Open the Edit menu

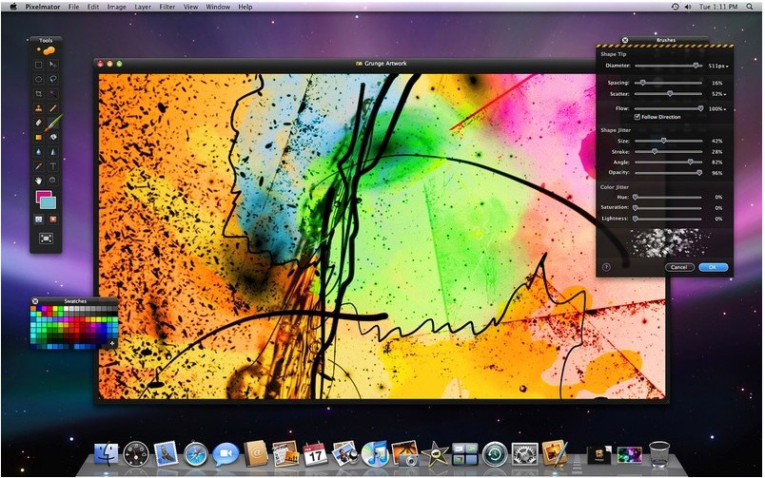[93, 7]
